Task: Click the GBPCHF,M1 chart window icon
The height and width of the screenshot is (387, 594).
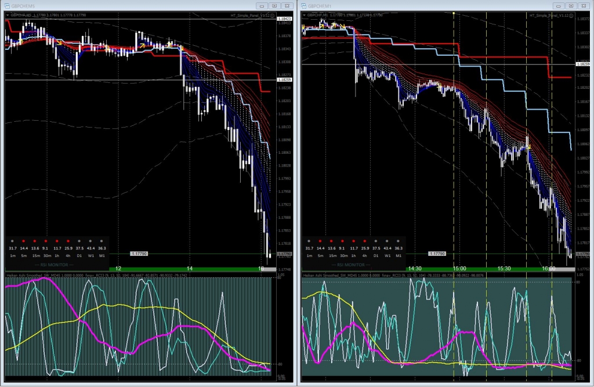Action: [x=303, y=5]
